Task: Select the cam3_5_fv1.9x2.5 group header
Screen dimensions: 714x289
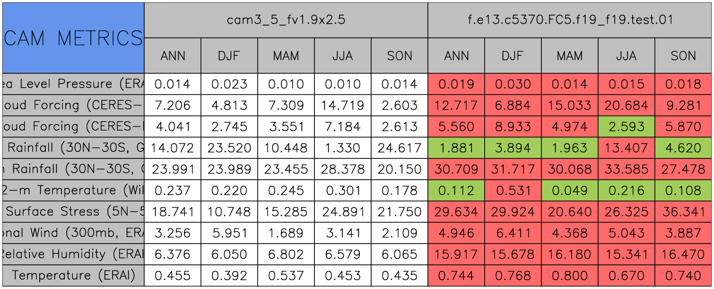Action: pos(286,20)
